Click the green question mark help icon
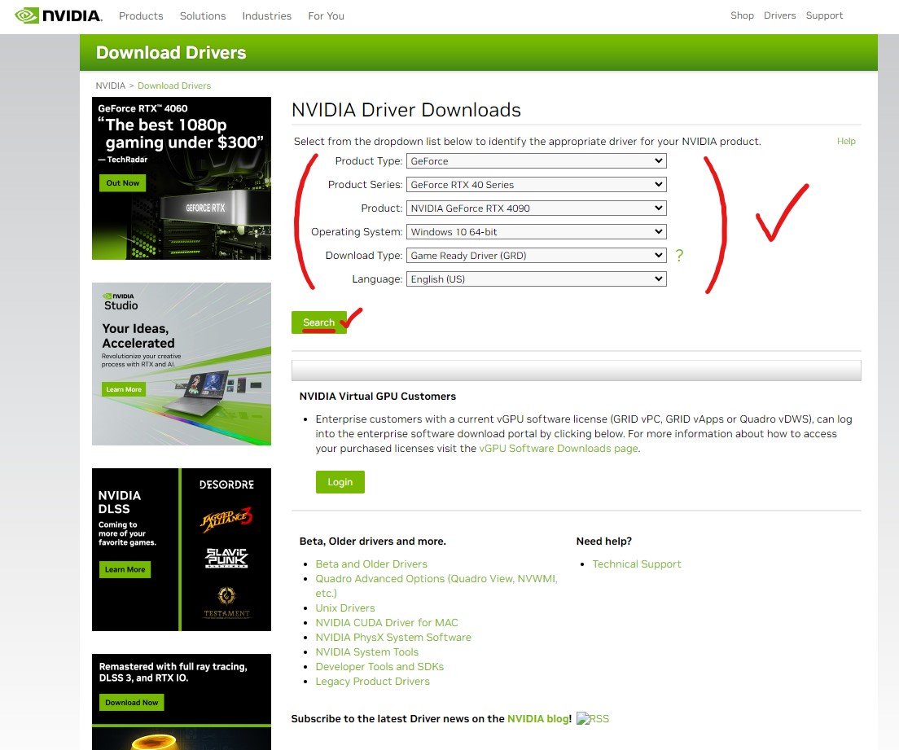Viewport: 899px width, 750px height. (679, 255)
